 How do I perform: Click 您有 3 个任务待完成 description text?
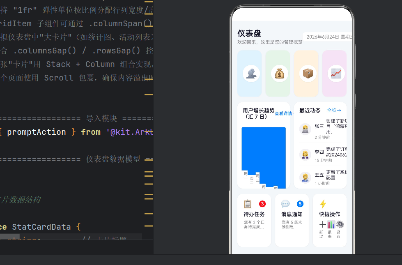click(x=254, y=224)
